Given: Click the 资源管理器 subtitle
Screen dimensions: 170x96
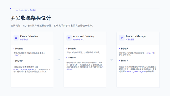Looking at the screenshot, I should 130,39.
